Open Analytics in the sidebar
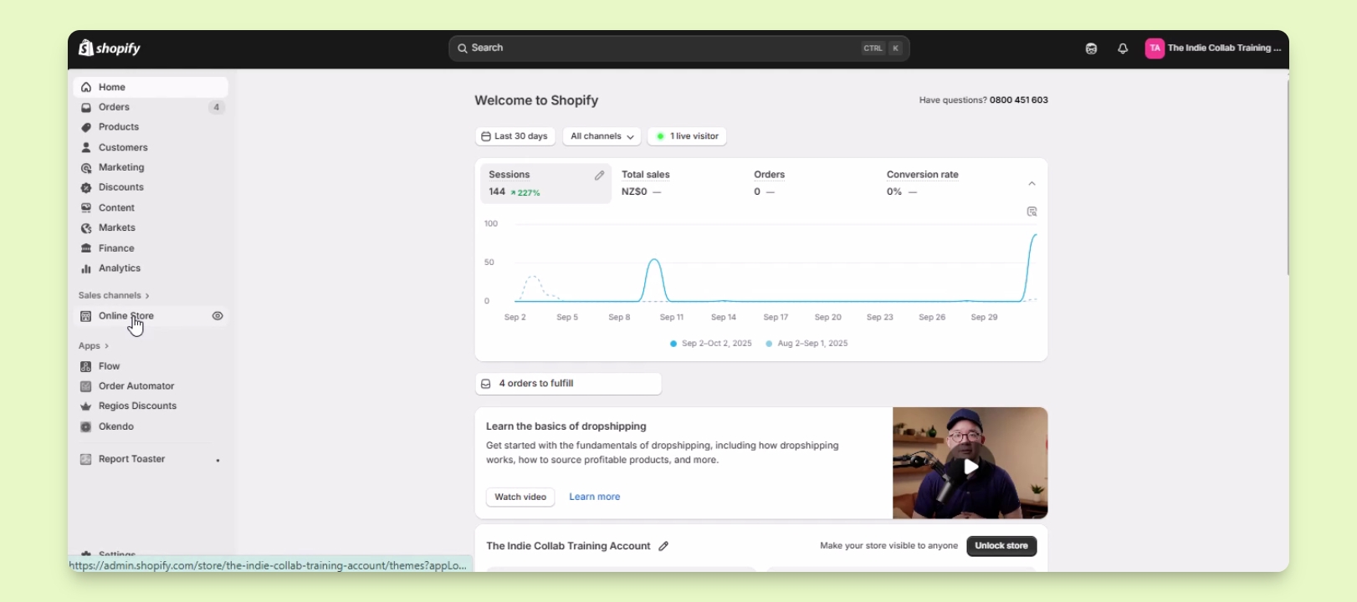 tap(151, 268)
